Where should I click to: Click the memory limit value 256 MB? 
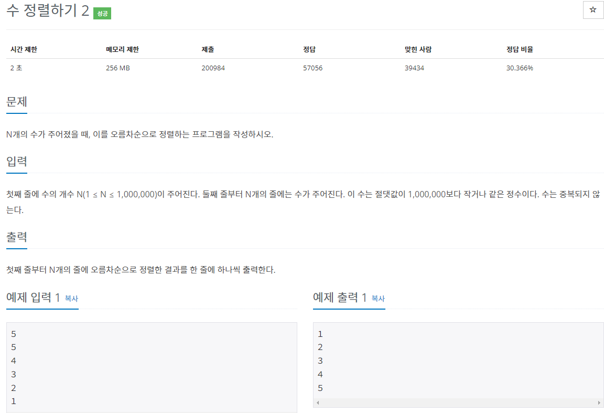(118, 68)
